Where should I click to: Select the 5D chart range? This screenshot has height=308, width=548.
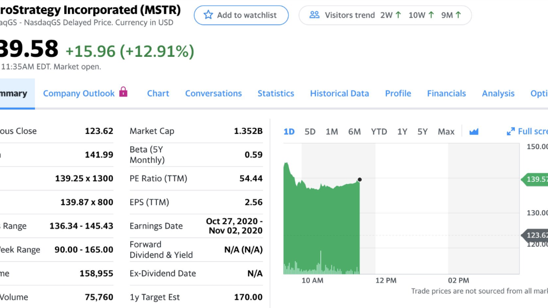(310, 132)
